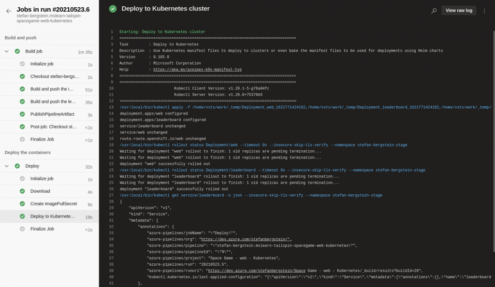495x287 pixels.
Task: Click green check icon beside PublishPipelineArtifact
Action: [x=22, y=114]
